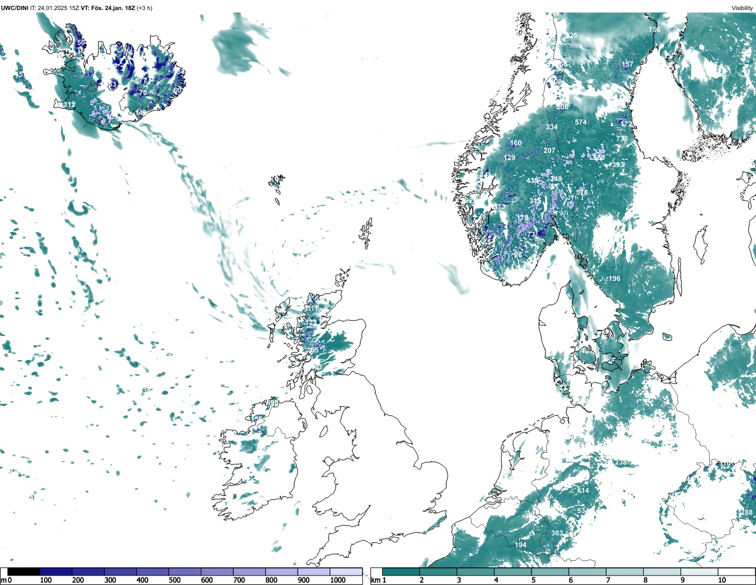Click the 700–800 m legend swatch
Viewport: 756px width, 585px height.
tap(249, 571)
